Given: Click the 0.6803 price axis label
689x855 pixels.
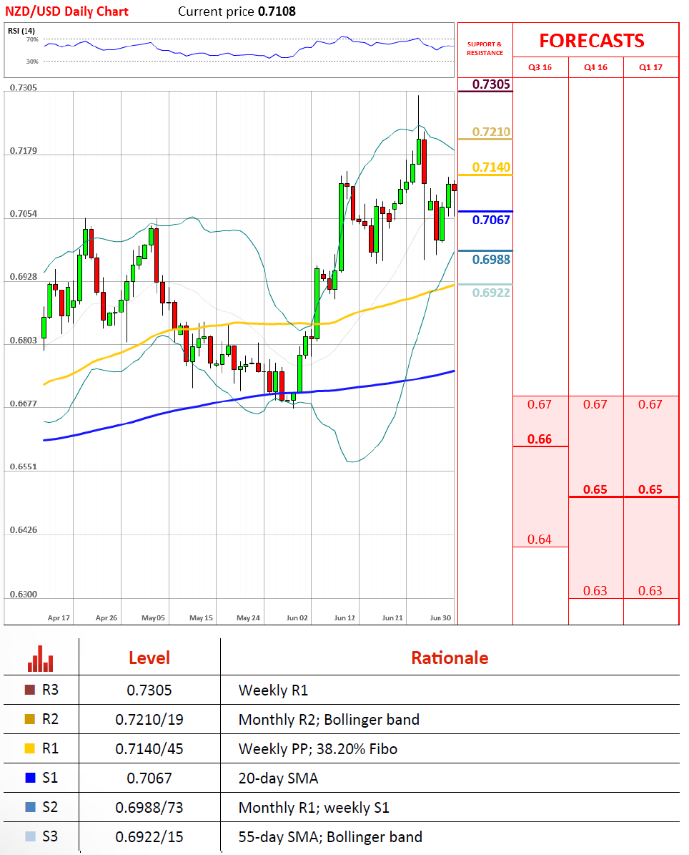Looking at the screenshot, I should point(24,341).
